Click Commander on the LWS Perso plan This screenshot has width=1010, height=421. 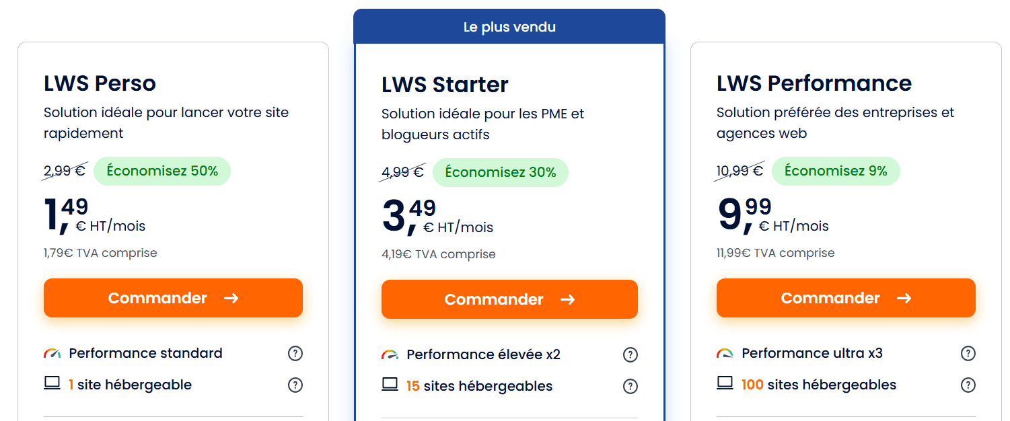point(173,297)
